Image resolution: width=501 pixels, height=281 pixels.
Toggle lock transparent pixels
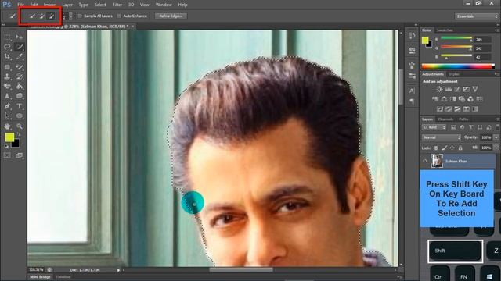[x=436, y=148]
